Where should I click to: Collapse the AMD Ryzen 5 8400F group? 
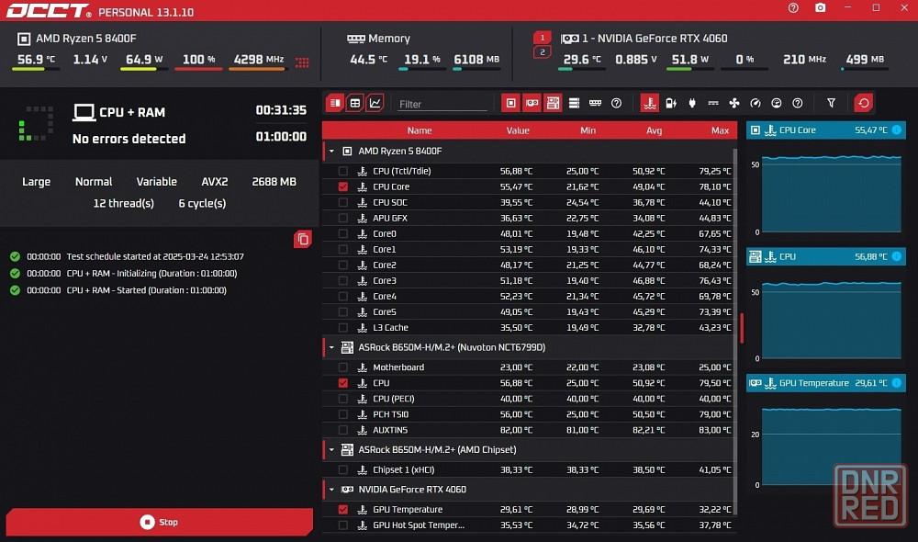pyautogui.click(x=332, y=152)
